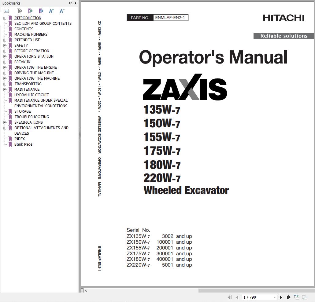Click the 175W-7 model name

pyautogui.click(x=162, y=151)
